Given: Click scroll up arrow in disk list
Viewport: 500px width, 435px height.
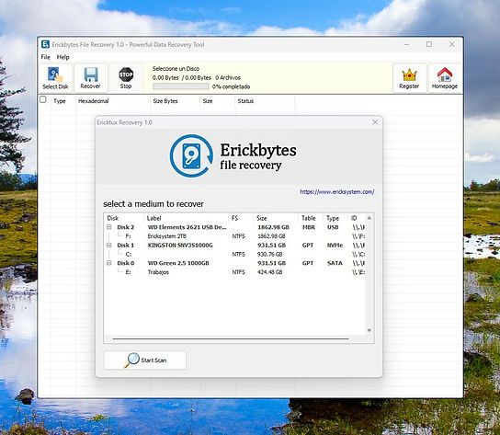Looking at the screenshot, I should coord(369,218).
